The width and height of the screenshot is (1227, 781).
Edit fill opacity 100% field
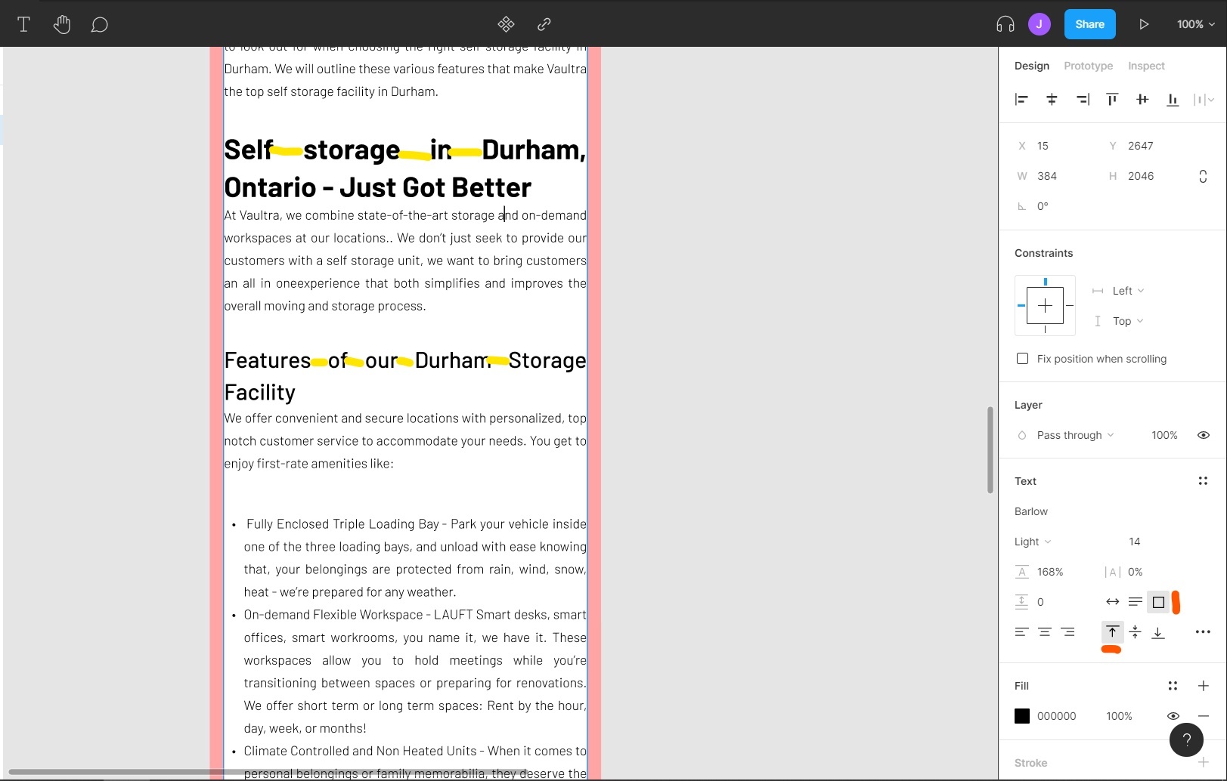1119,716
